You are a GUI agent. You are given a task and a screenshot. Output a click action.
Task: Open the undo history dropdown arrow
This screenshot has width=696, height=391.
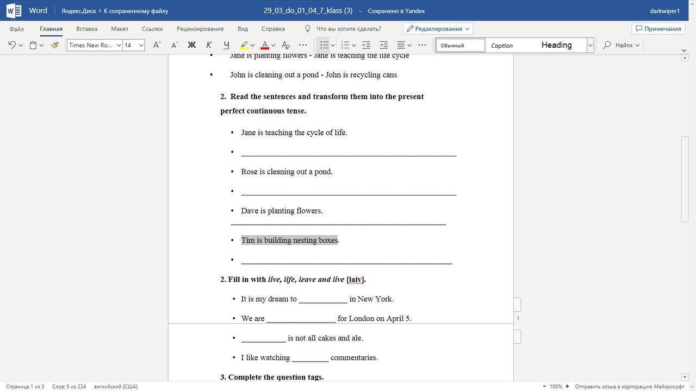pyautogui.click(x=21, y=45)
